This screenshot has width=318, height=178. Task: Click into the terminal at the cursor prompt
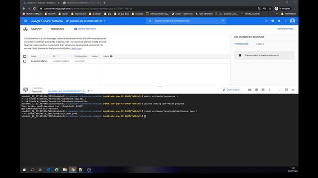pos(145,116)
